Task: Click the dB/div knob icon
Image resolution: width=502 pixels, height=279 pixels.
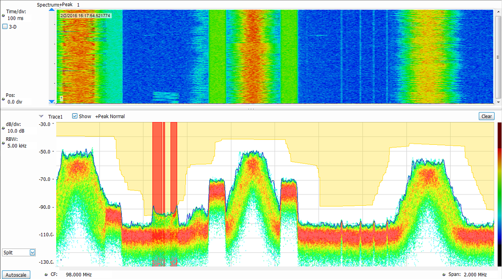Action: click(x=4, y=128)
